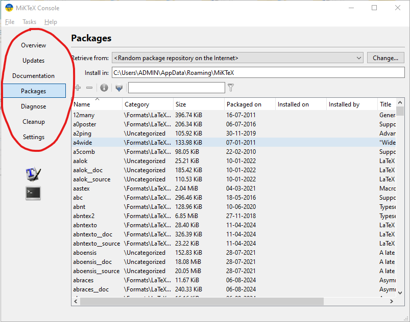Open the terminal command prompt icon

tap(33, 193)
